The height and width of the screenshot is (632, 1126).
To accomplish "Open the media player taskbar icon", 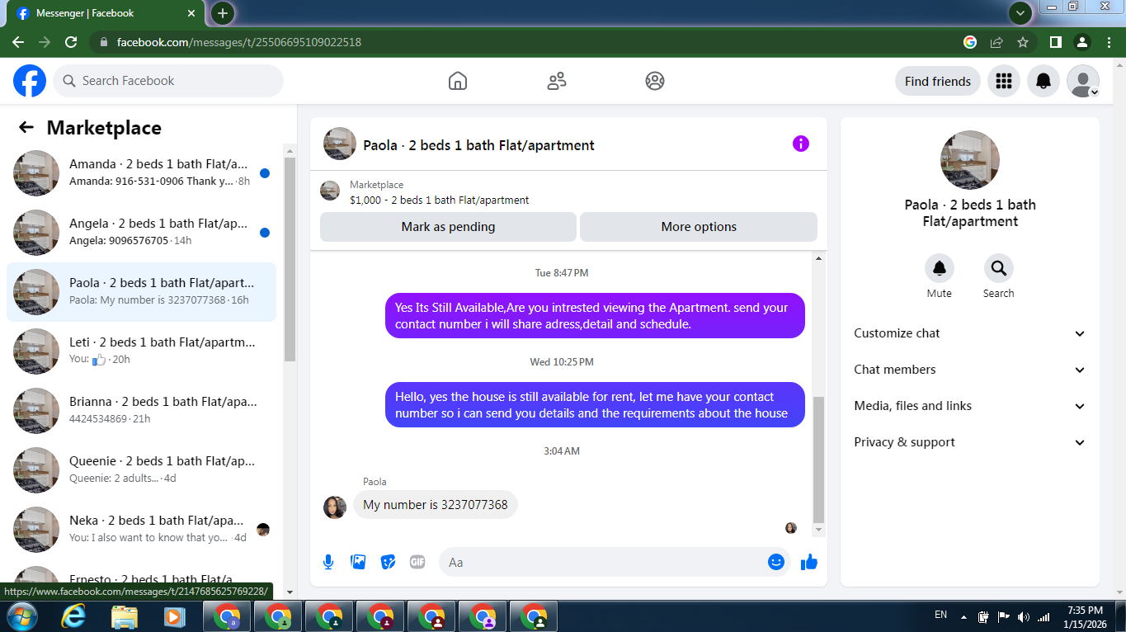I will click(173, 616).
